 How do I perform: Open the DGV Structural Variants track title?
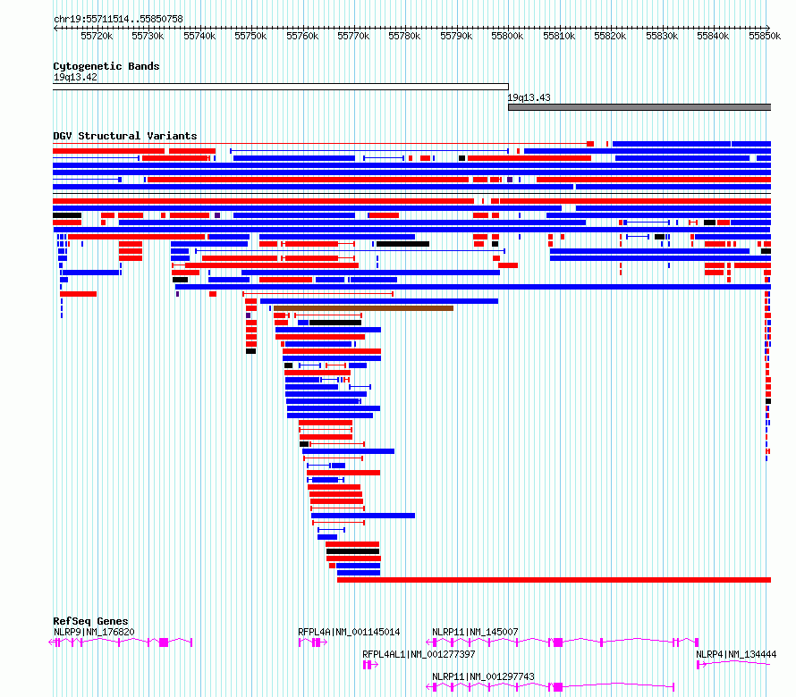coord(125,136)
